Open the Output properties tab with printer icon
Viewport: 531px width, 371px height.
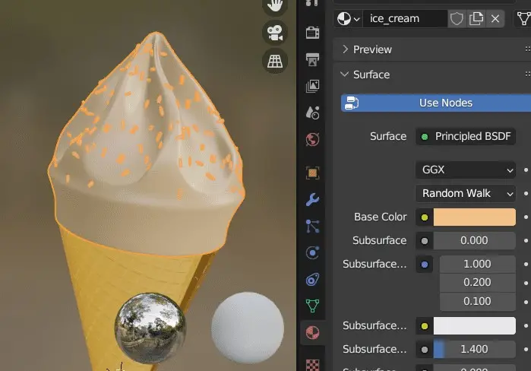click(x=312, y=59)
